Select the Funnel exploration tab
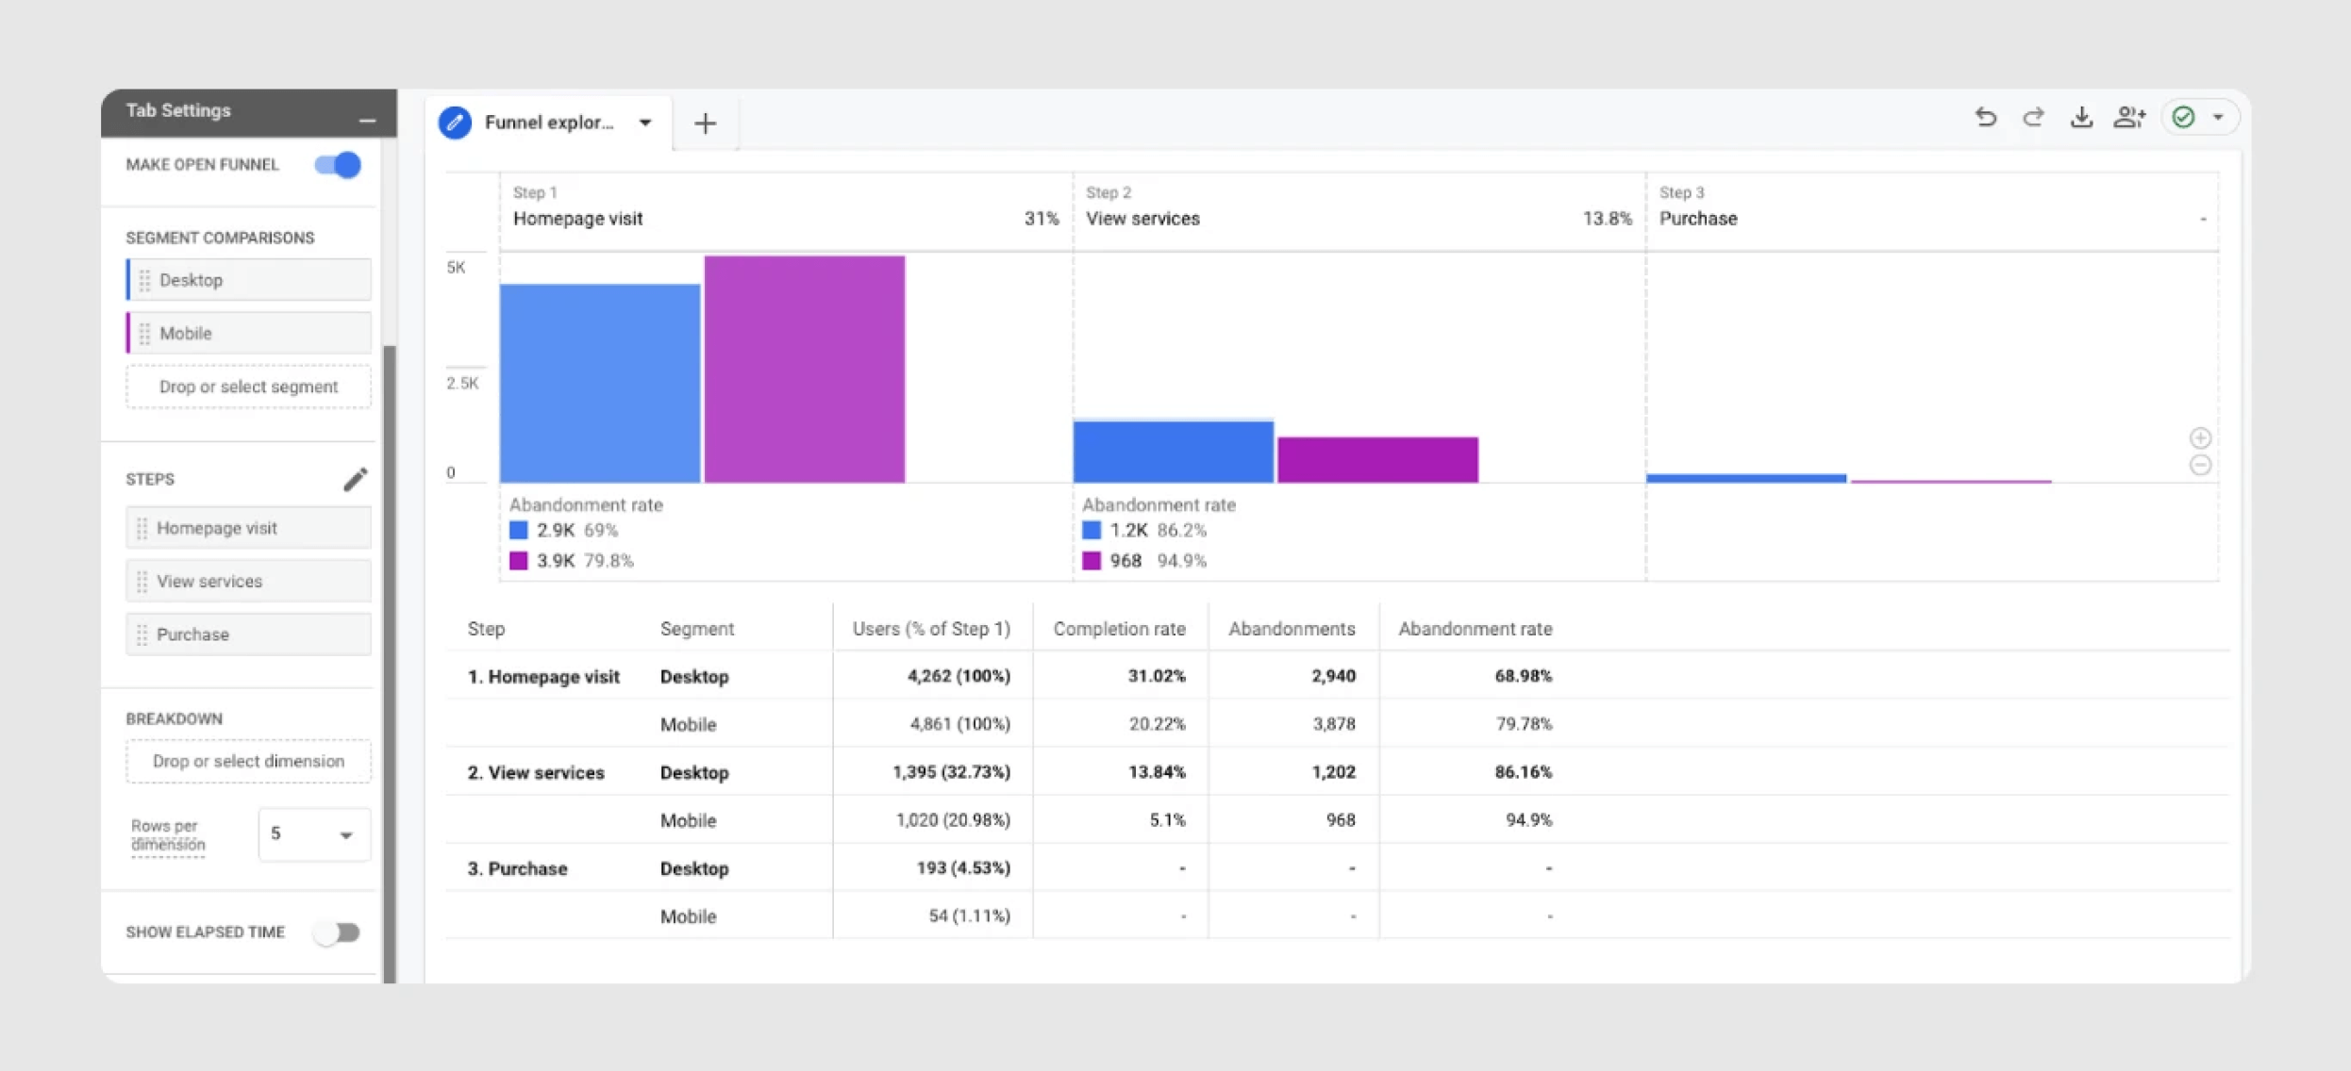Image resolution: width=2351 pixels, height=1071 pixels. pyautogui.click(x=547, y=123)
